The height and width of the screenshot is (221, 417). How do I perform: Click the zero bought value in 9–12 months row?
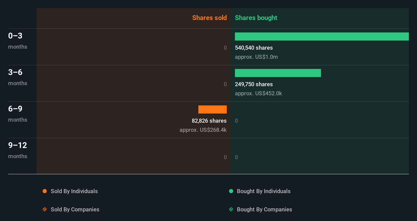tap(236, 157)
